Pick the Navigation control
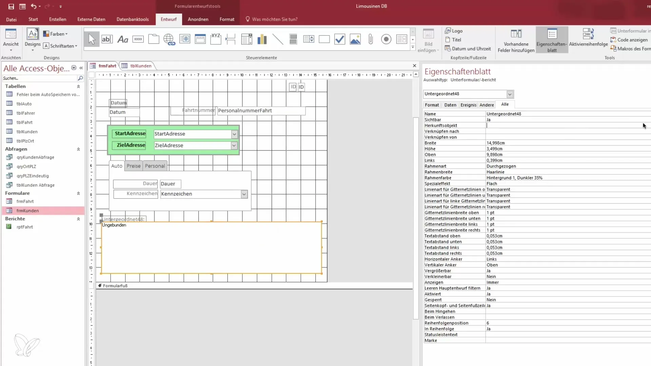This screenshot has height=366, width=651. [x=200, y=39]
